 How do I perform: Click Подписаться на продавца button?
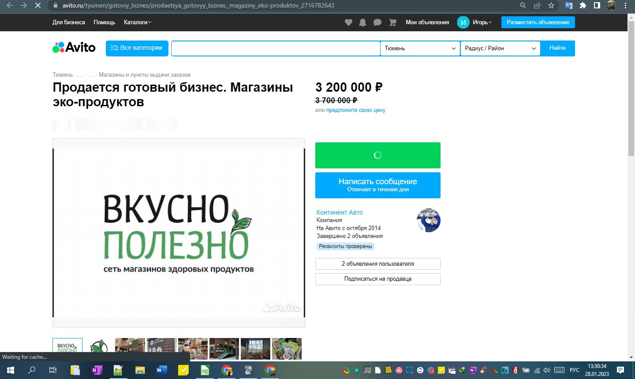pos(378,279)
